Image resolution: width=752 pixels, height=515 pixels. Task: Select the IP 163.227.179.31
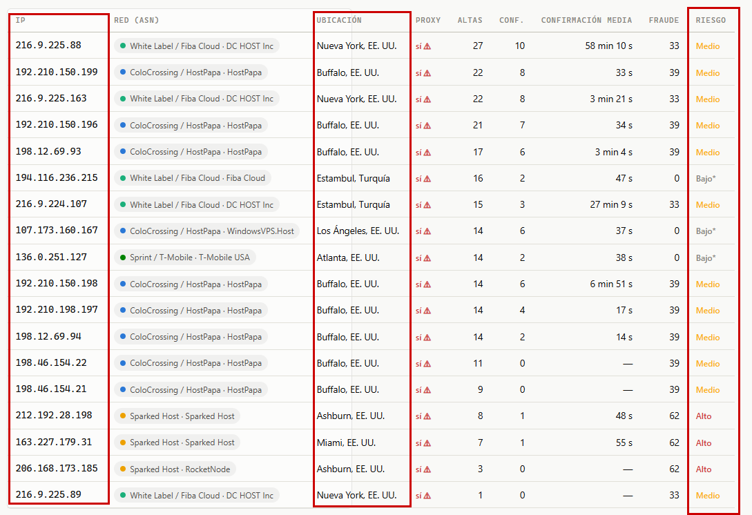pos(54,442)
